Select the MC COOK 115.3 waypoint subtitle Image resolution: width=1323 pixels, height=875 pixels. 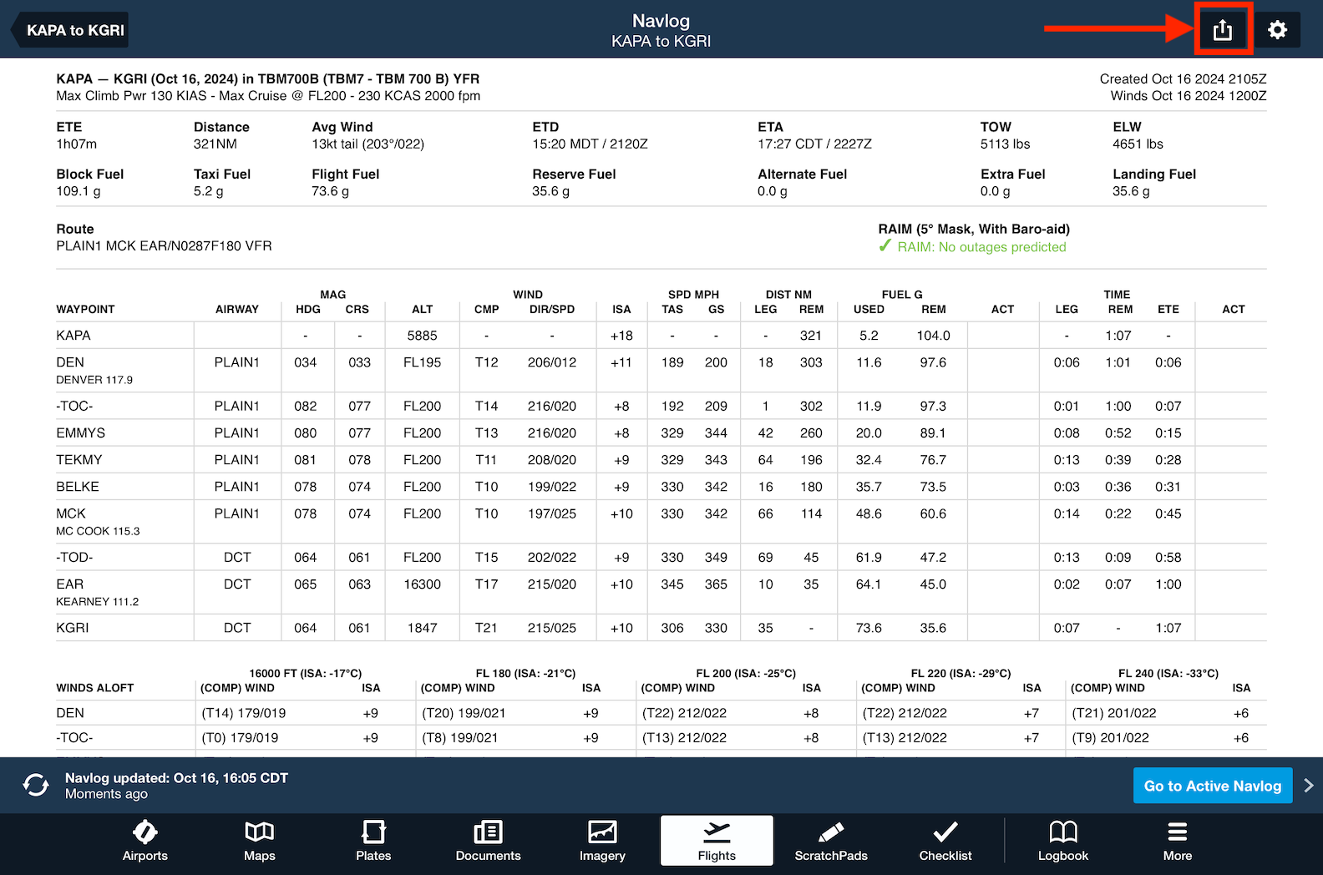click(x=98, y=531)
